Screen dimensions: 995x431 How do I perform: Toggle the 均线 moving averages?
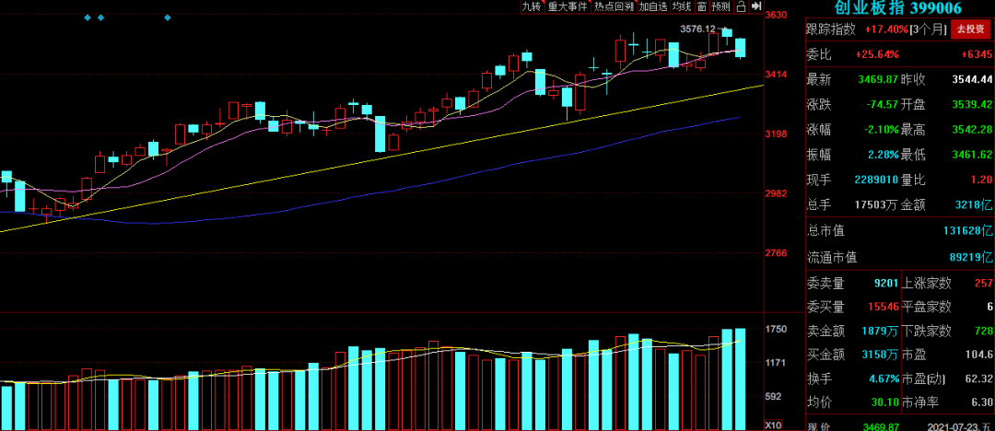tap(682, 6)
